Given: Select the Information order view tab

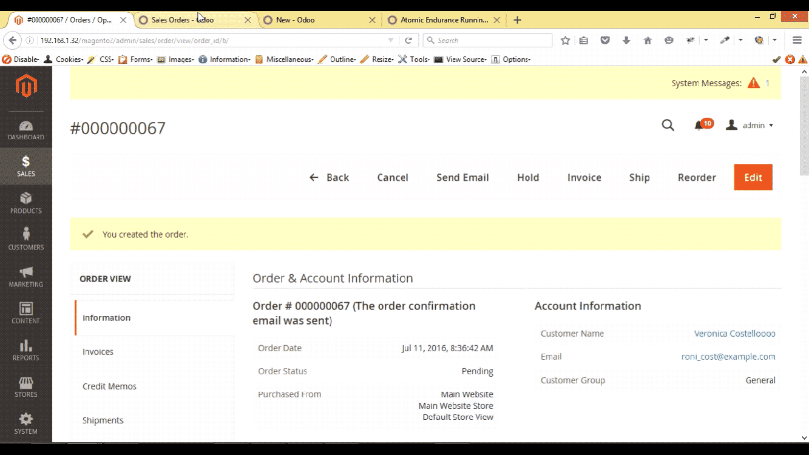Looking at the screenshot, I should [x=154, y=318].
